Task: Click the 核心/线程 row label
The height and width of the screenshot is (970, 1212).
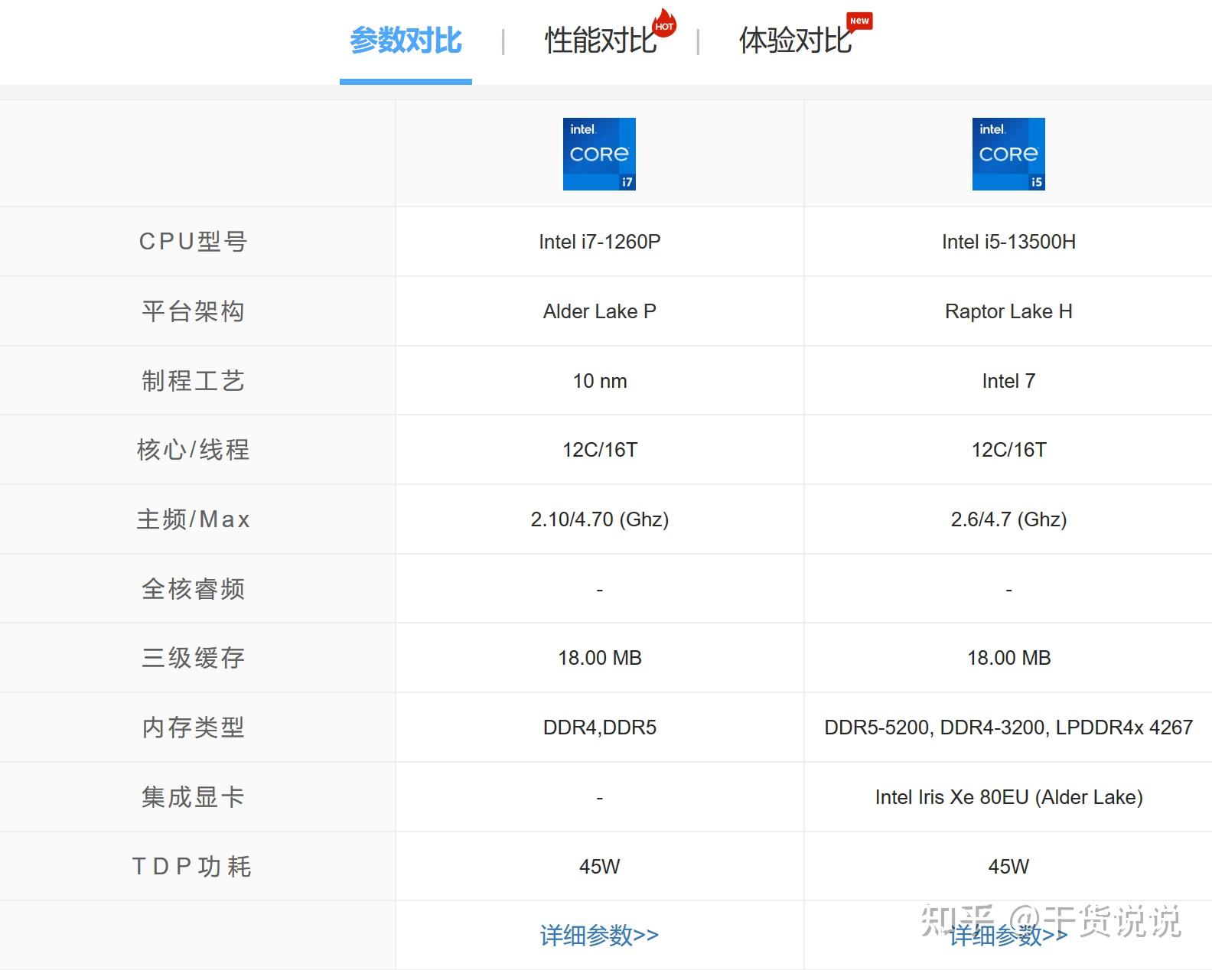Action: point(193,450)
